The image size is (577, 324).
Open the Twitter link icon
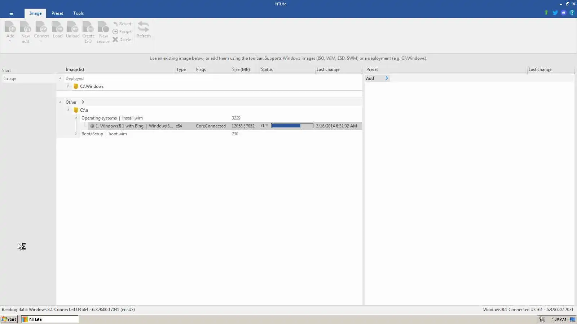(x=555, y=13)
